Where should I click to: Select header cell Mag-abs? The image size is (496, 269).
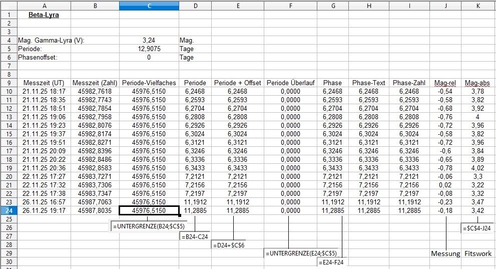[477, 83]
